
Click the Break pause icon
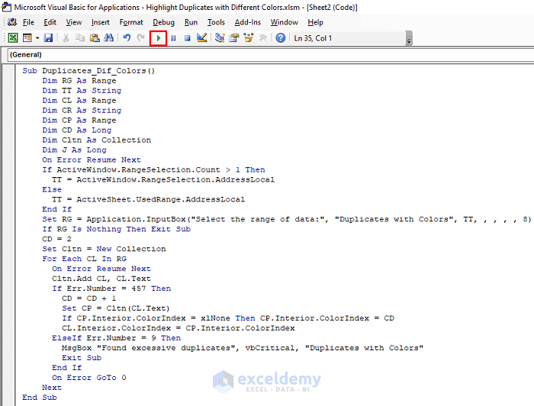[173, 38]
